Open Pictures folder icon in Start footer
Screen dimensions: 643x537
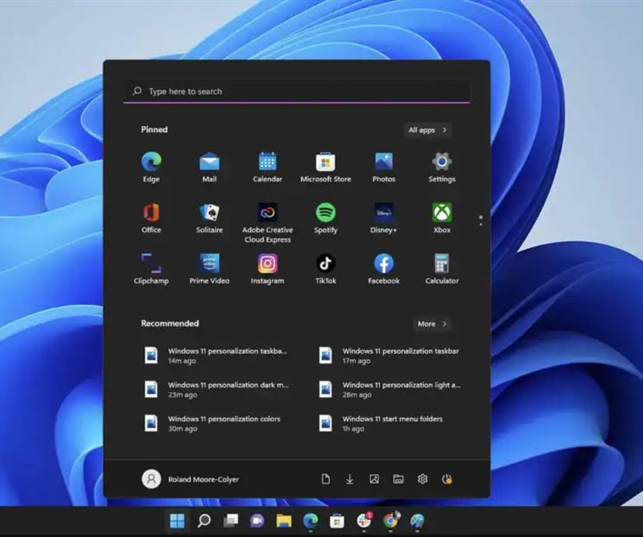pos(374,479)
